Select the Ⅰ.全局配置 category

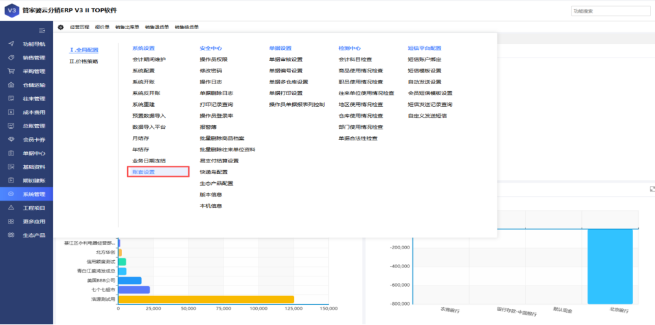(x=84, y=50)
